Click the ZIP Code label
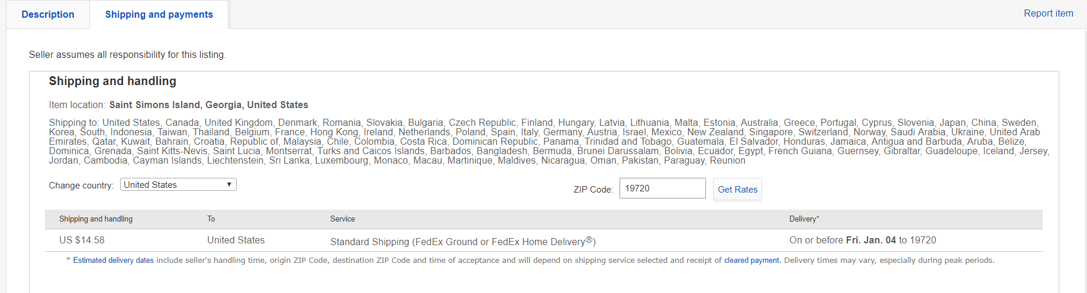Screen dimensions: 1087x293 pyautogui.click(x=593, y=190)
